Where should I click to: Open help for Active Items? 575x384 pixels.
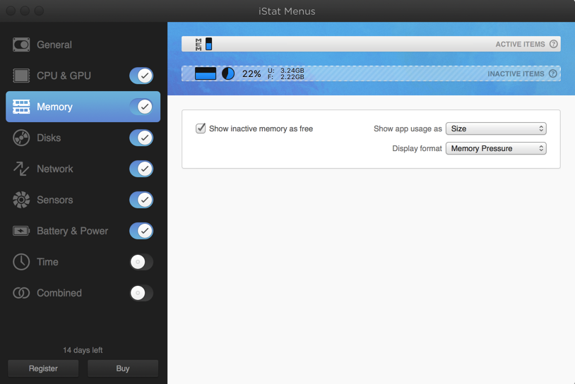553,44
